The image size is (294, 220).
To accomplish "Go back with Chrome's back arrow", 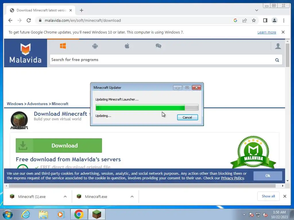I will click(x=10, y=20).
